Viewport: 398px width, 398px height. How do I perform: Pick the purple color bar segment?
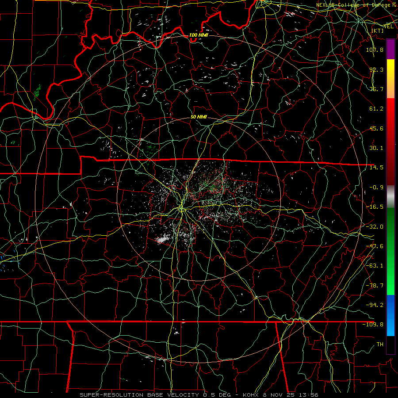[x=390, y=50]
